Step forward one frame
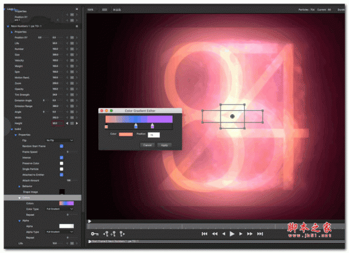 coord(241,233)
